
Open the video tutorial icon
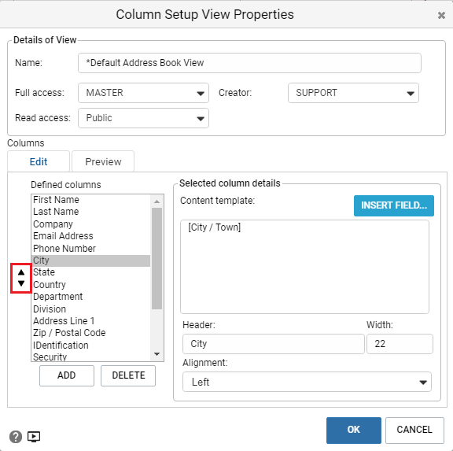[34, 437]
